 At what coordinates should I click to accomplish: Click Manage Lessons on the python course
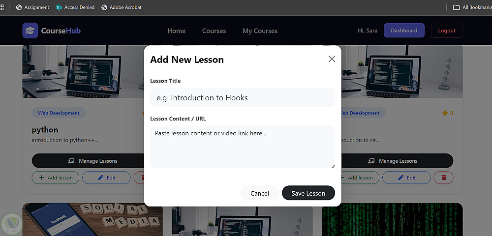tap(88, 161)
